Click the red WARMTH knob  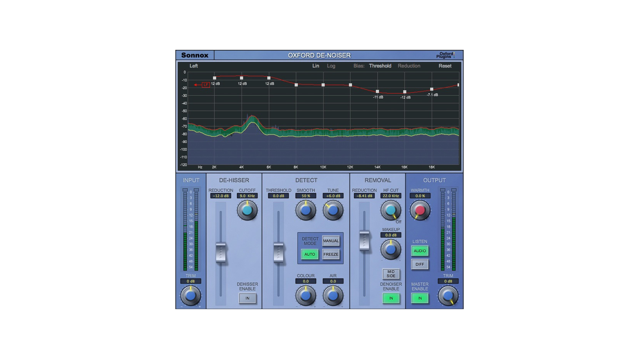click(x=420, y=210)
